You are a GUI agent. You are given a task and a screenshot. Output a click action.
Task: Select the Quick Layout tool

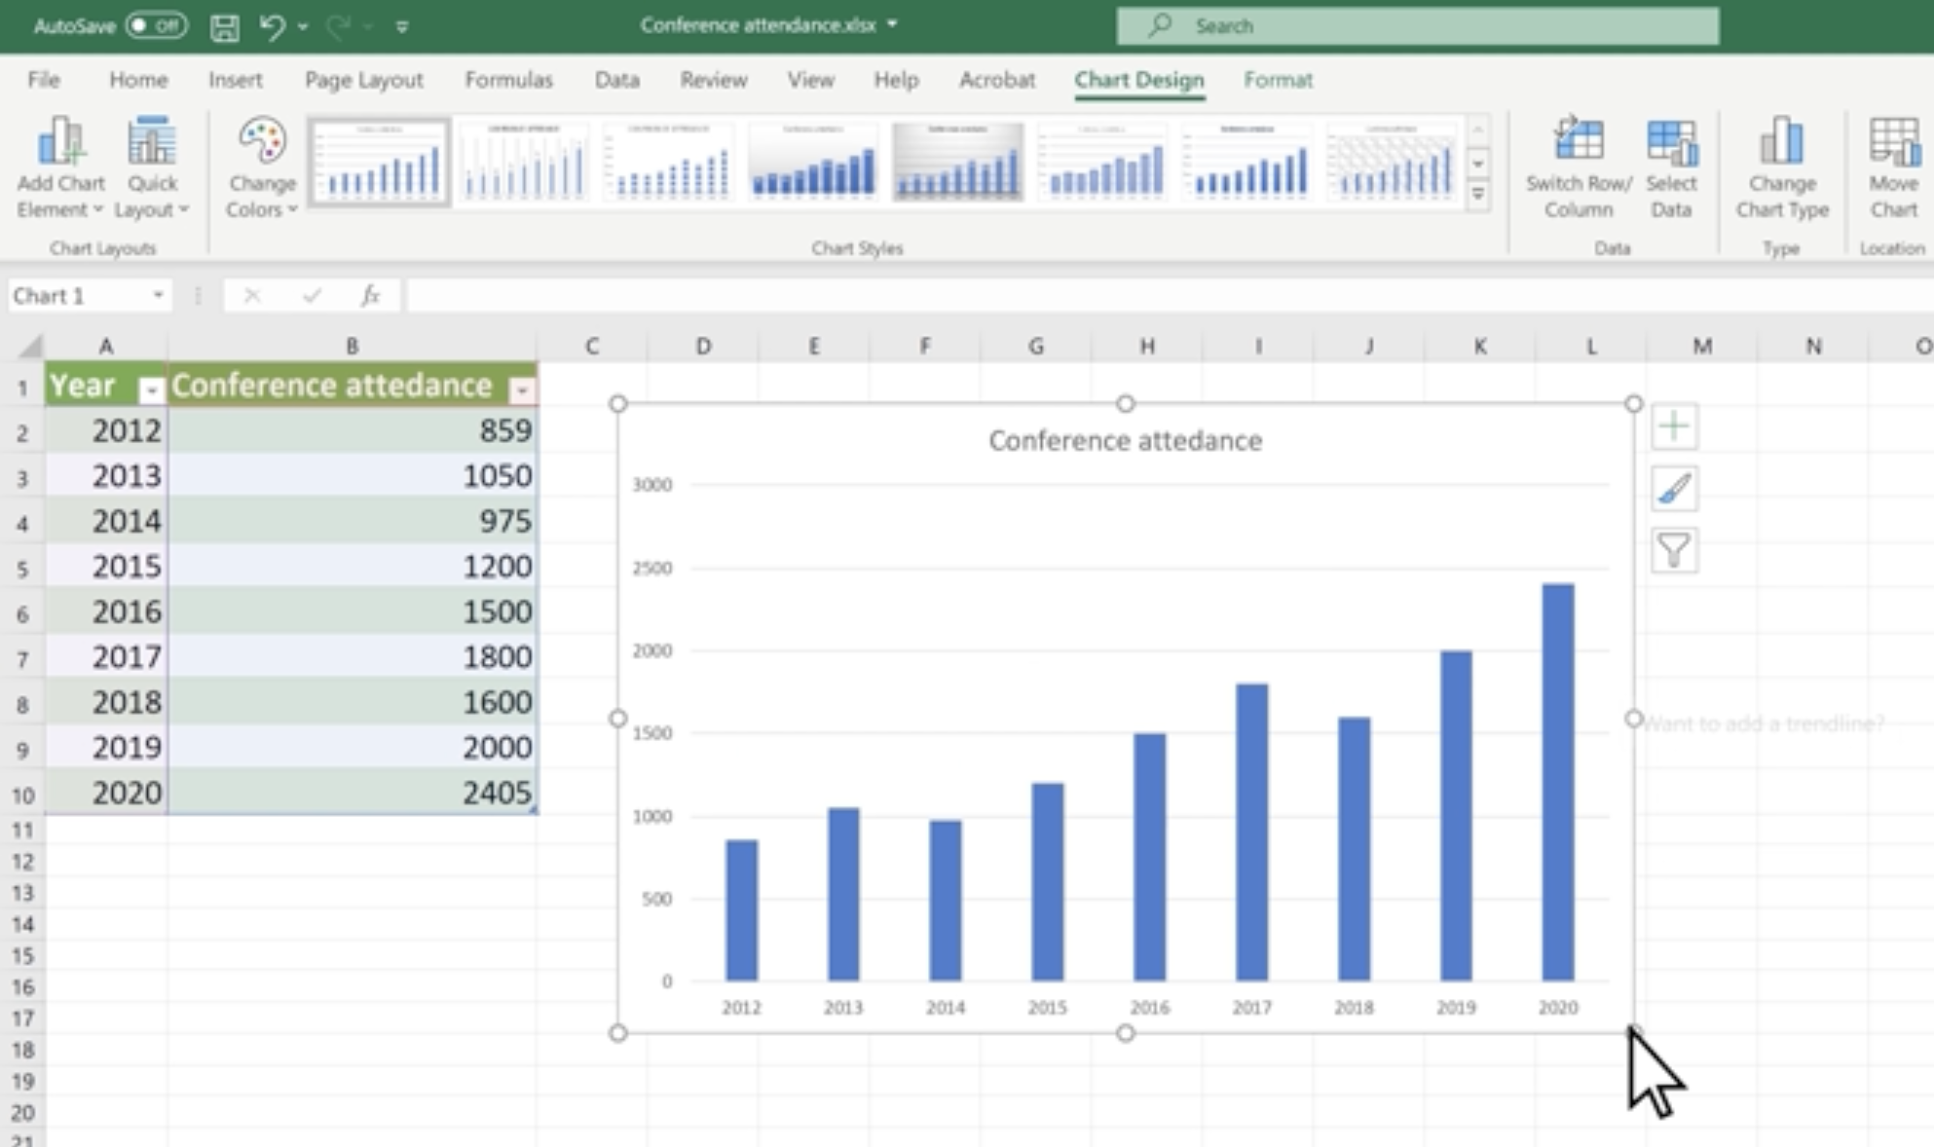[151, 166]
